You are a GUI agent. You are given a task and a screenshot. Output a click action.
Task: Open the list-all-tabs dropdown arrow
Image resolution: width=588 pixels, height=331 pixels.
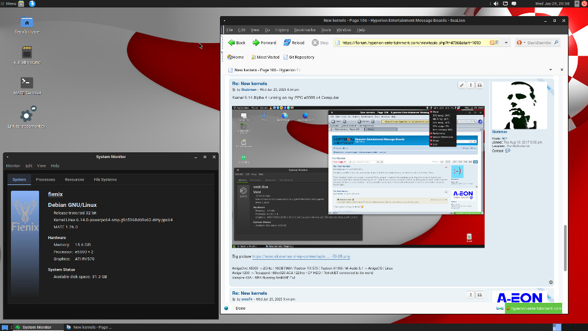(x=551, y=70)
